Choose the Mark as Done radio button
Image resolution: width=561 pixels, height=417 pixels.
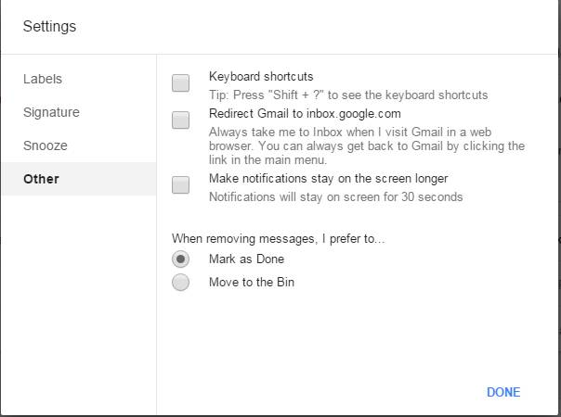pyautogui.click(x=181, y=259)
